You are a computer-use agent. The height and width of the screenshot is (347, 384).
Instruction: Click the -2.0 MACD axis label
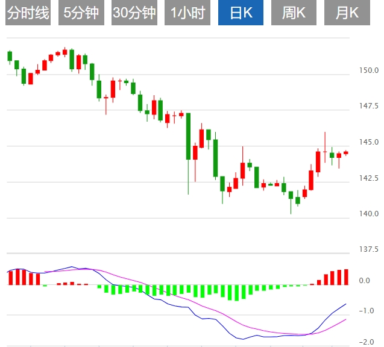click(365, 342)
